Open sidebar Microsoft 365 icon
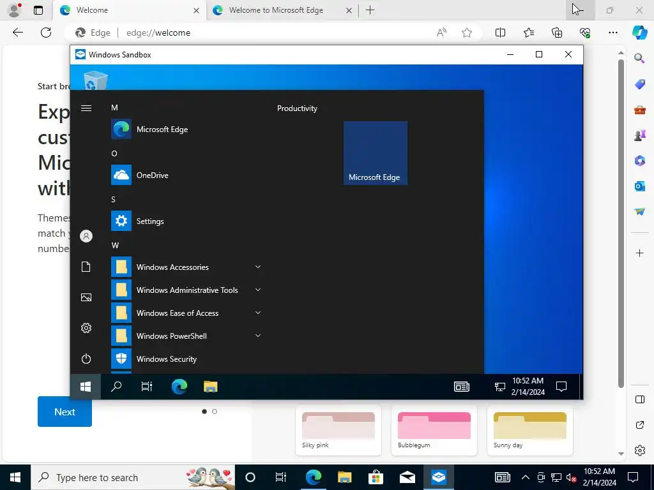 [x=639, y=160]
